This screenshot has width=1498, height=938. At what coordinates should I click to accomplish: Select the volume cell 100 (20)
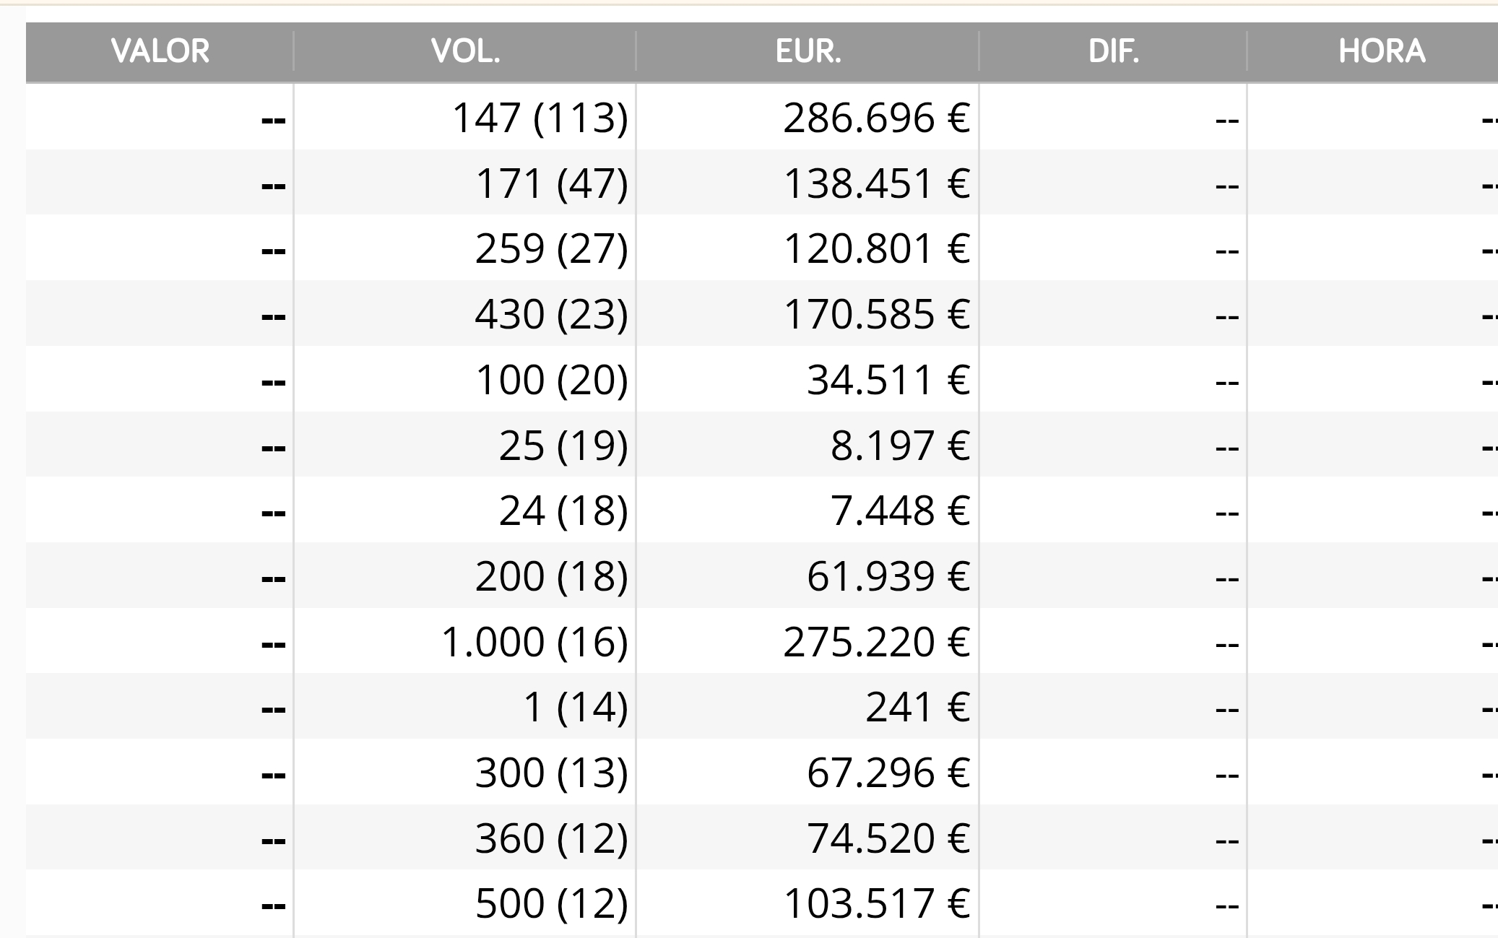[x=551, y=380]
